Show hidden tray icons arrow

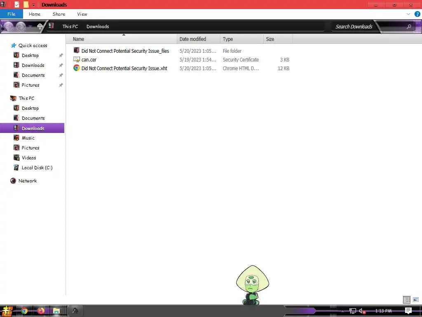coord(342,311)
